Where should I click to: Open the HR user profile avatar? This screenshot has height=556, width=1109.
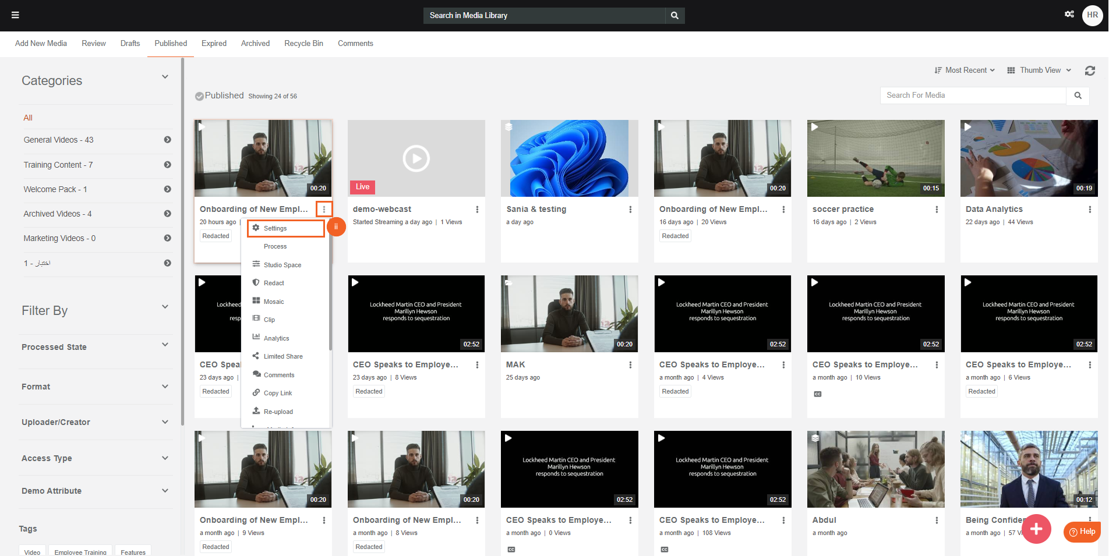coord(1092,15)
